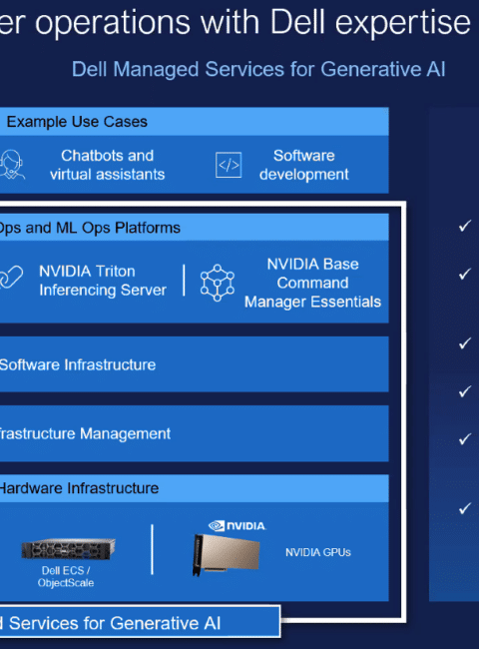This screenshot has width=479, height=649.
Task: Click NVIDIA Triton Inferencing Server text
Action: click(103, 281)
